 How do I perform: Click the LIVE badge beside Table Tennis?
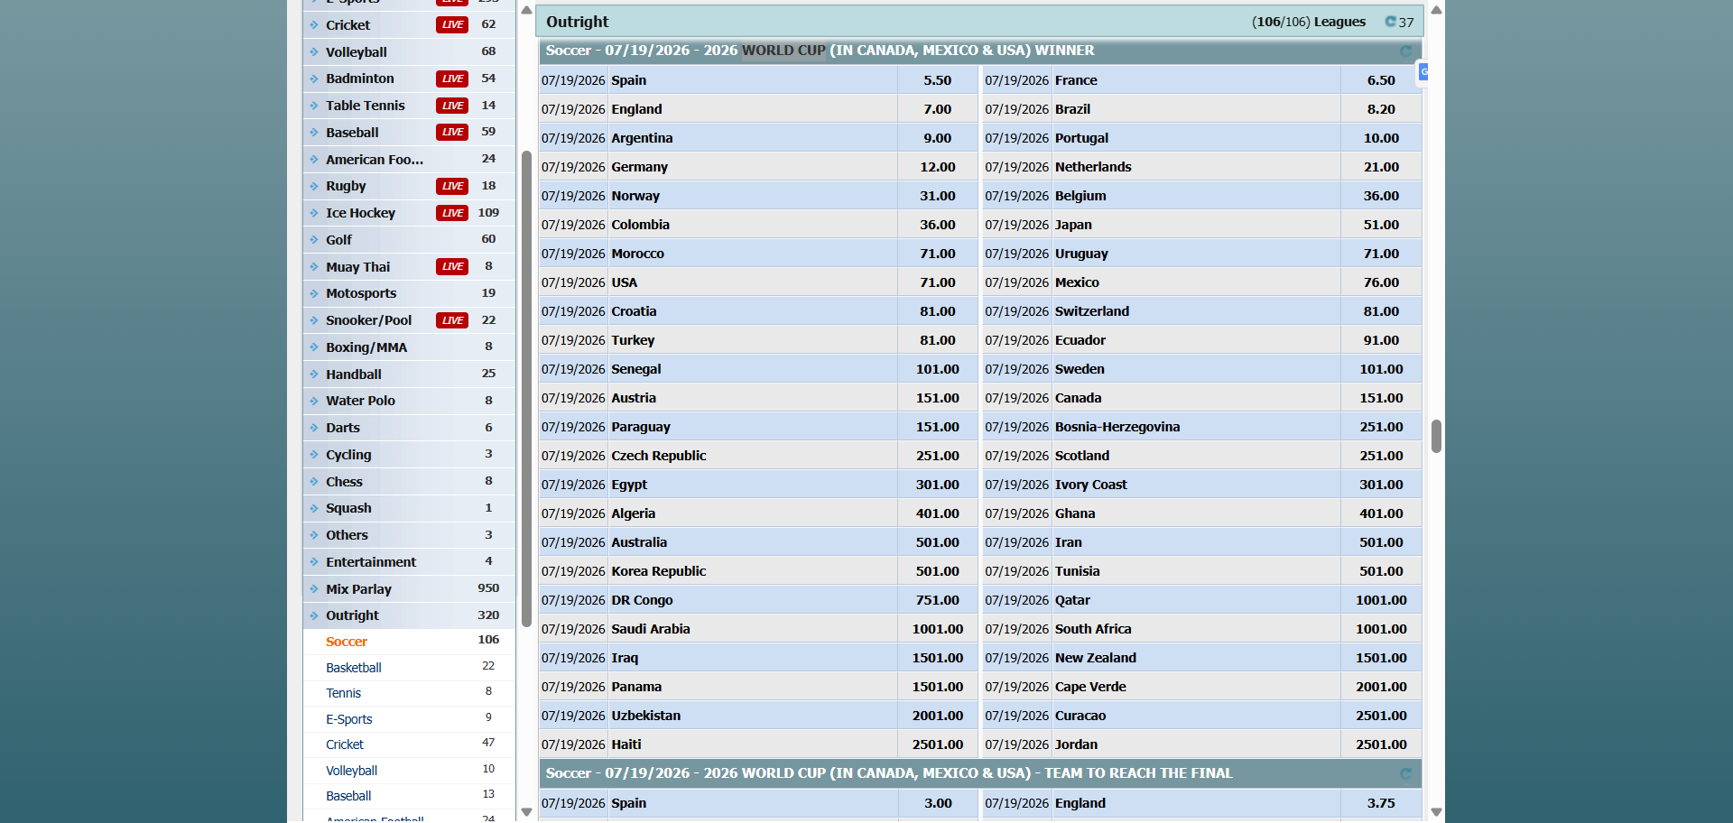[452, 106]
